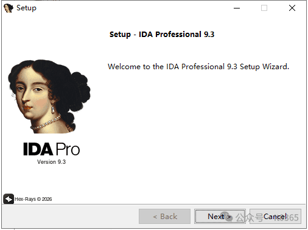308x230 pixels.
Task: Minimize the Setup window
Action: 237,8
